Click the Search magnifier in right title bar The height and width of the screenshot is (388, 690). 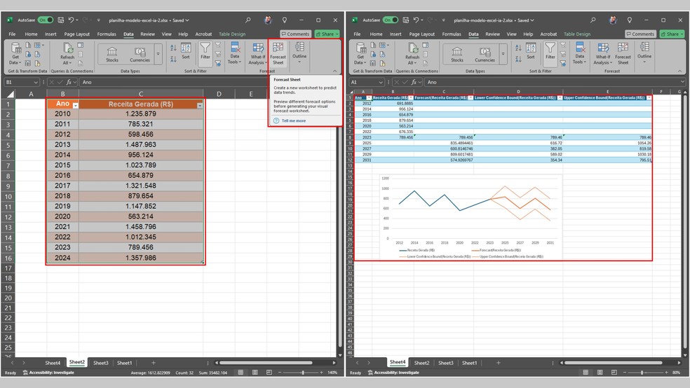(x=593, y=20)
